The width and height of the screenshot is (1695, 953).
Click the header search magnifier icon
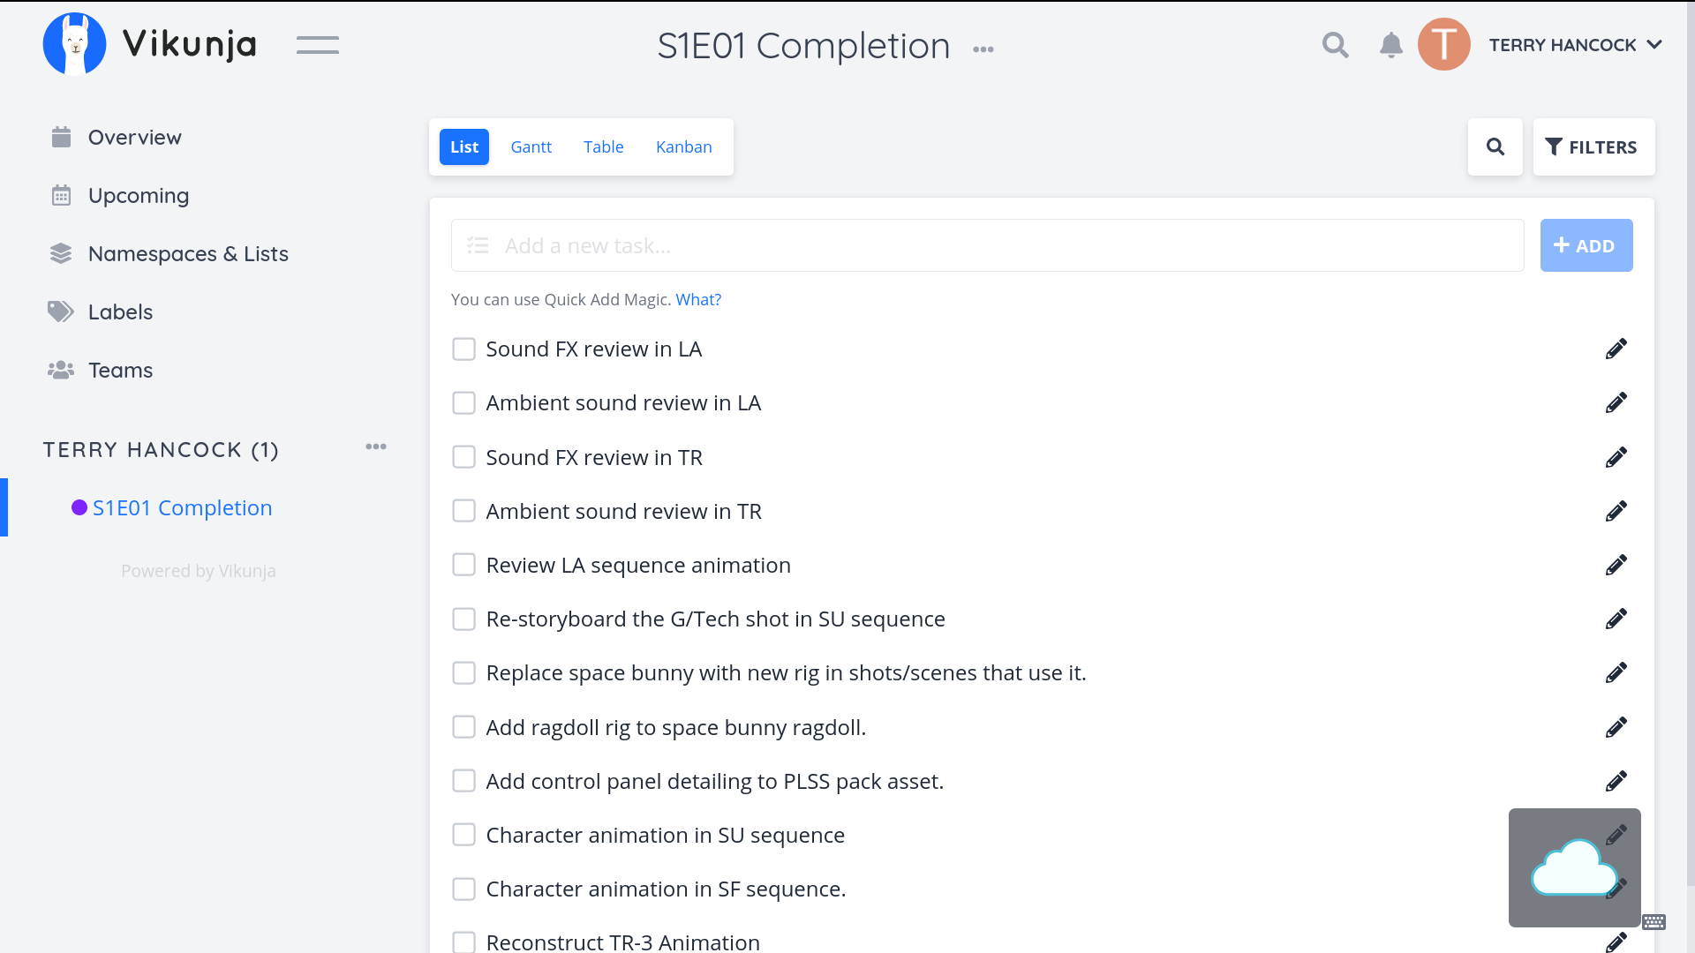click(x=1335, y=45)
